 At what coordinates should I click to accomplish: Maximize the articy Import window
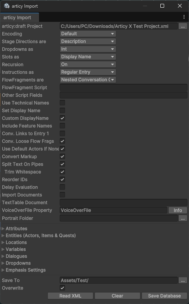pos(162,6)
